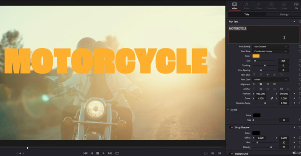Set Alignment to justified
The width and height of the screenshot is (301, 156).
(x=274, y=84)
